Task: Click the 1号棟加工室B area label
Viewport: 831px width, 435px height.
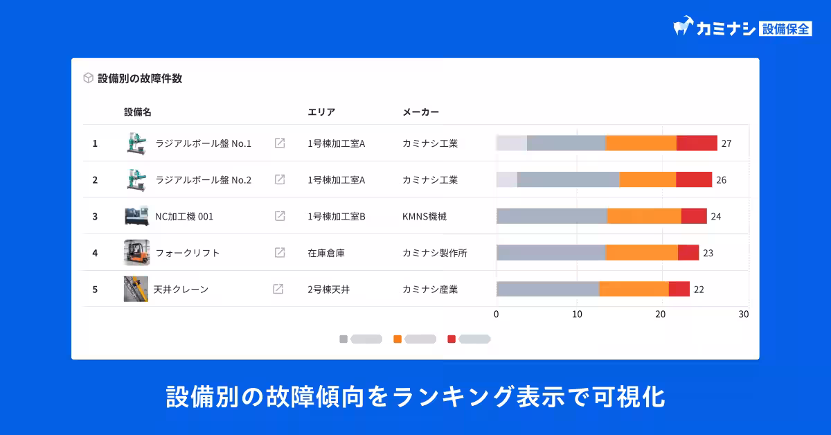Action: click(334, 215)
